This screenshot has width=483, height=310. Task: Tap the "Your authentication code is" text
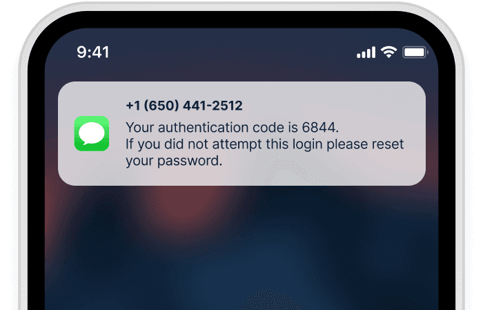212,128
